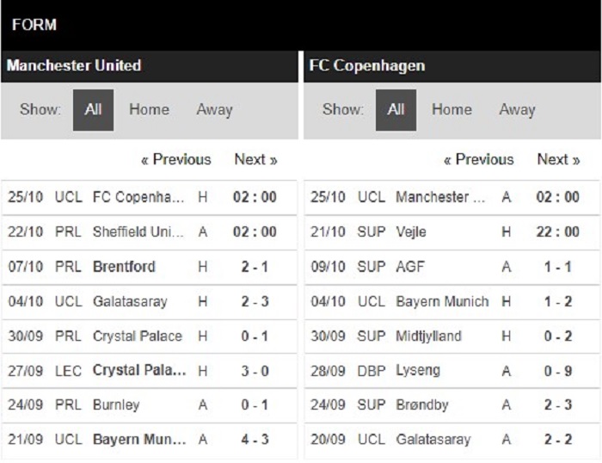This screenshot has width=602, height=463.
Task: Show Manchester United Home matches only
Action: click(149, 110)
